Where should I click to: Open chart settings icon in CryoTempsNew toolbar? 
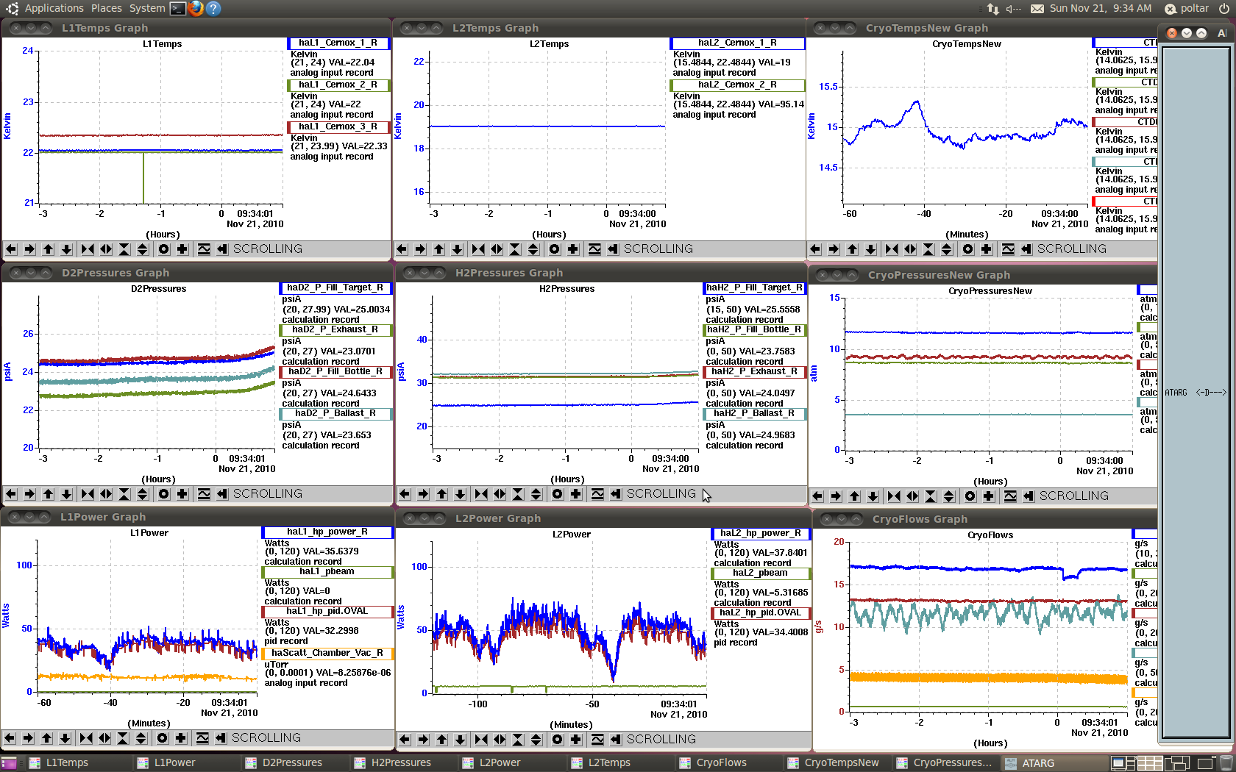coord(1008,249)
